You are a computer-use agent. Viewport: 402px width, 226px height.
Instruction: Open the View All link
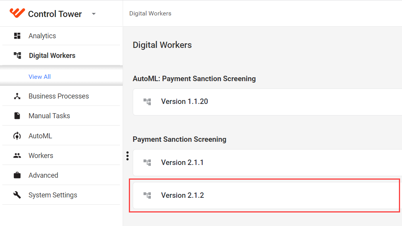click(39, 76)
